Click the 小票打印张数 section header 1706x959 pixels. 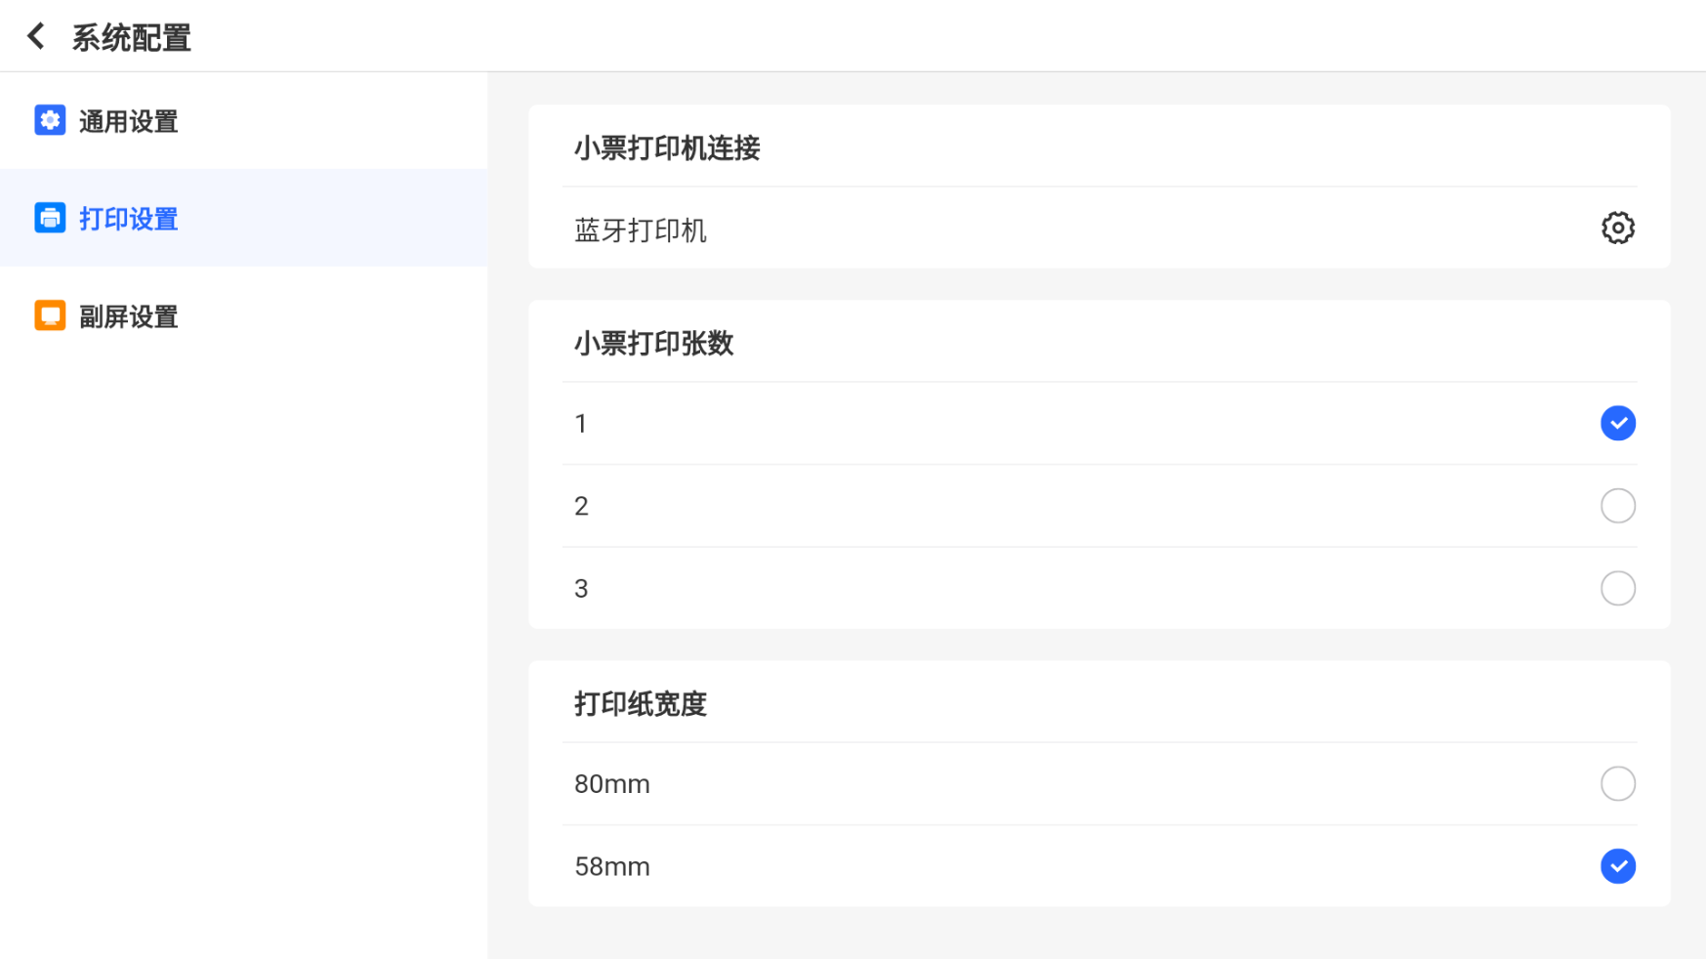(653, 344)
